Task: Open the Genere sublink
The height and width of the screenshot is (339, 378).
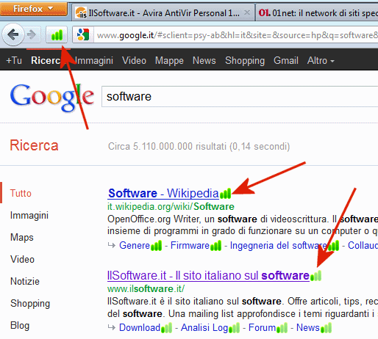Action: (135, 245)
